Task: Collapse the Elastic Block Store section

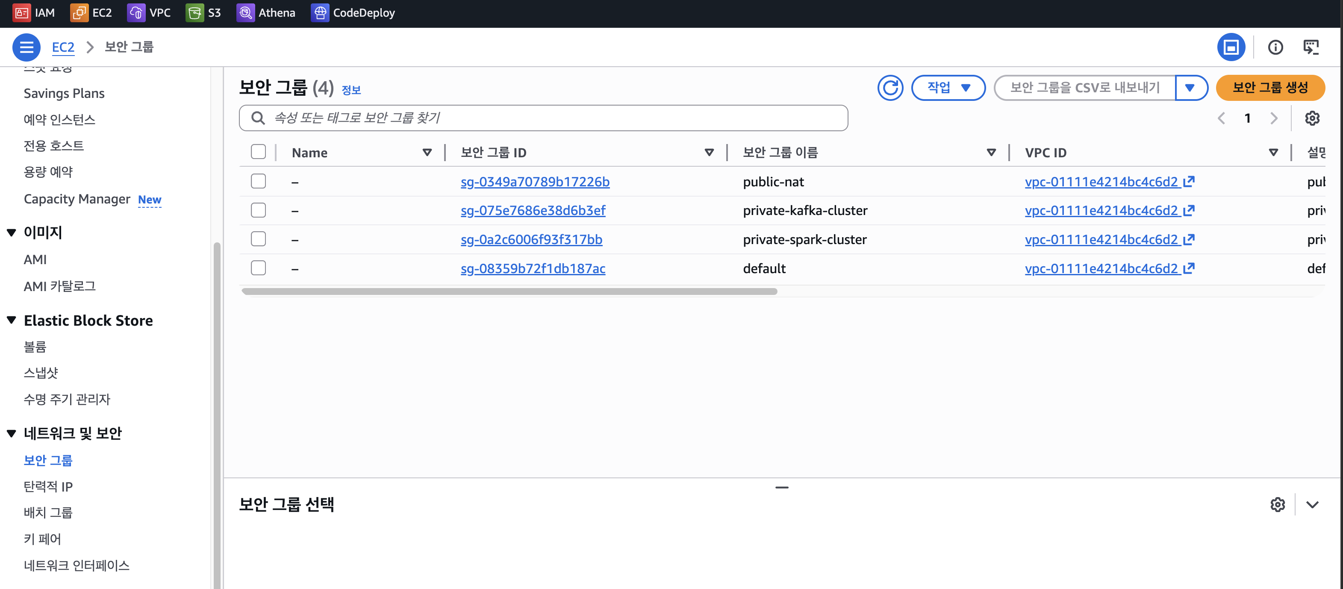Action: (x=12, y=320)
